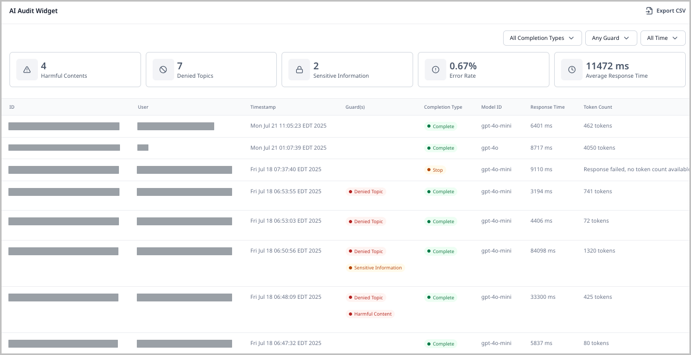
Task: Click the Response Time column header
Action: point(547,107)
